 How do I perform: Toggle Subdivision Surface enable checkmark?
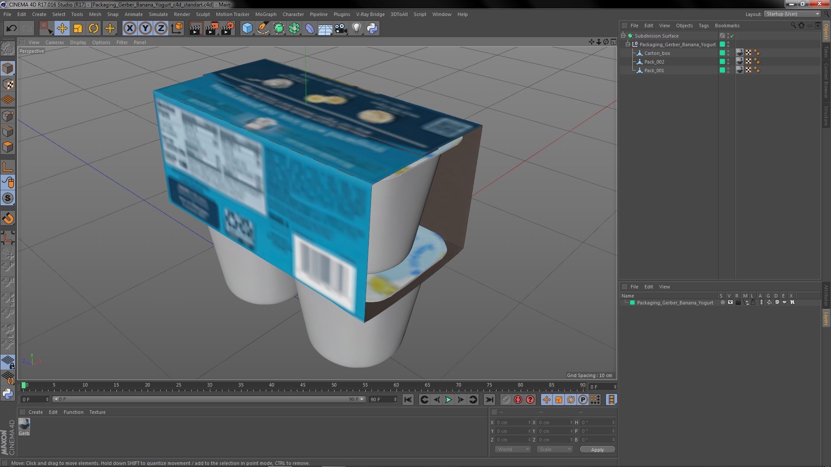732,36
